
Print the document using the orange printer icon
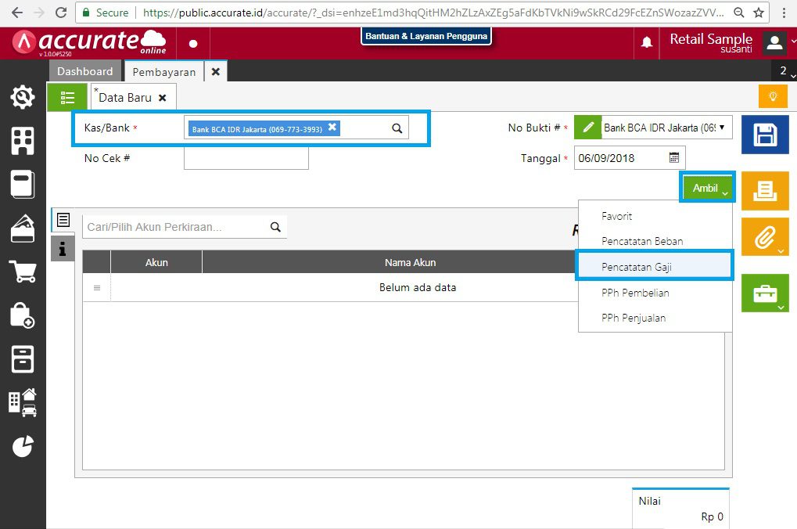click(x=764, y=190)
